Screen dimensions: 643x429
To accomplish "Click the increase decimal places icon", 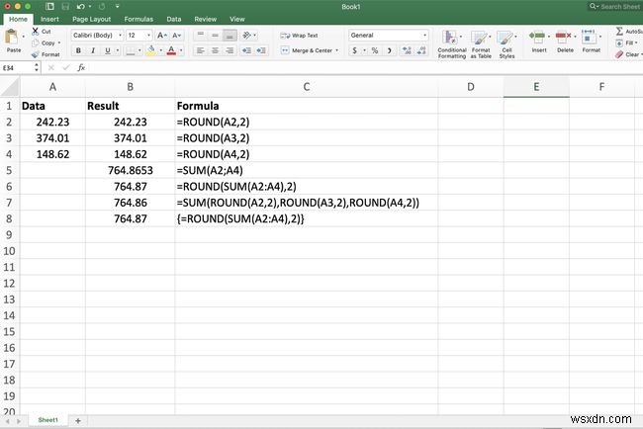I will tap(407, 50).
